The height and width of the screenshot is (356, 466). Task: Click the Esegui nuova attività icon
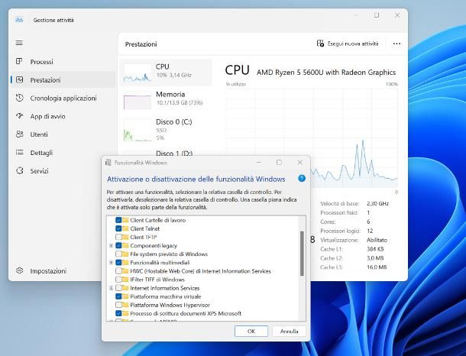coord(320,44)
